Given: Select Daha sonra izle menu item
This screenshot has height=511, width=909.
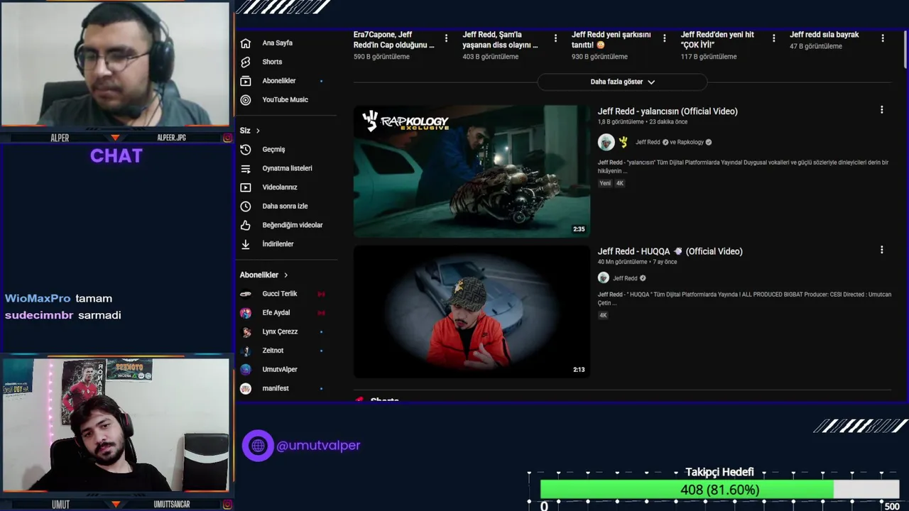Looking at the screenshot, I should (x=287, y=207).
